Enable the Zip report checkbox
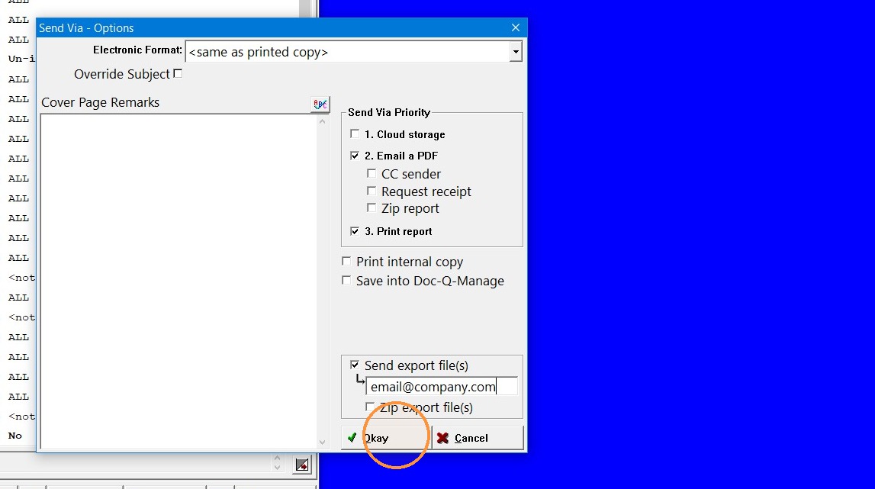Viewport: 875px width, 489px height. 372,208
